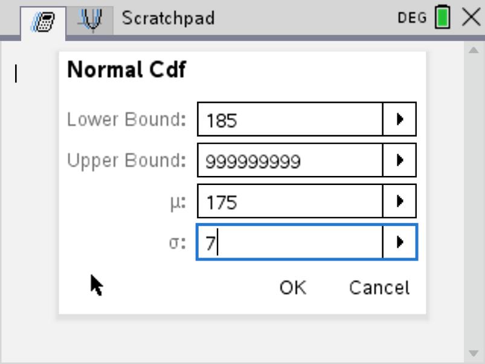The width and height of the screenshot is (485, 364).
Task: Click inside the σ input box
Action: point(290,242)
